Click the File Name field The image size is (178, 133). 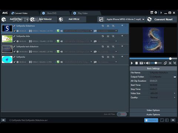point(163,72)
